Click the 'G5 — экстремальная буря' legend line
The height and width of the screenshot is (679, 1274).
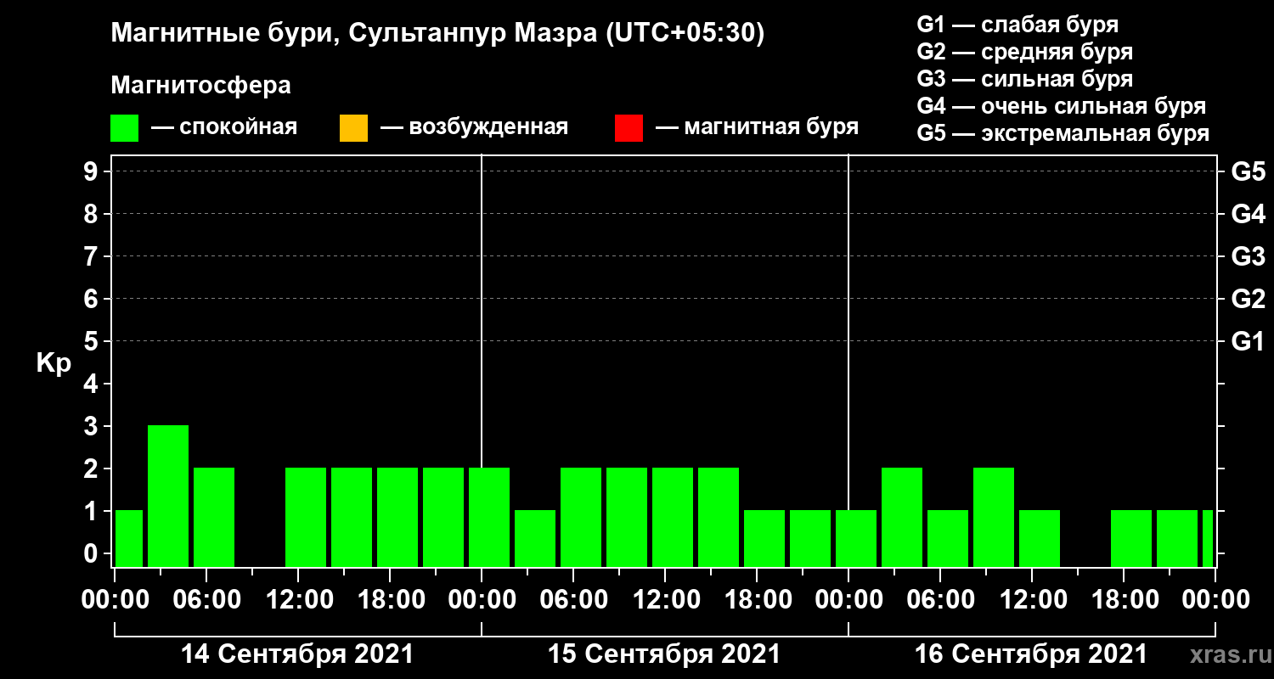click(1063, 133)
